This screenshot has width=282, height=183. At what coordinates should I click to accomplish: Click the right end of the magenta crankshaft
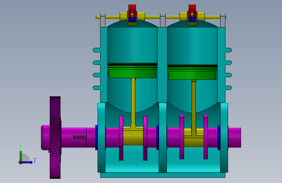coord(235,138)
